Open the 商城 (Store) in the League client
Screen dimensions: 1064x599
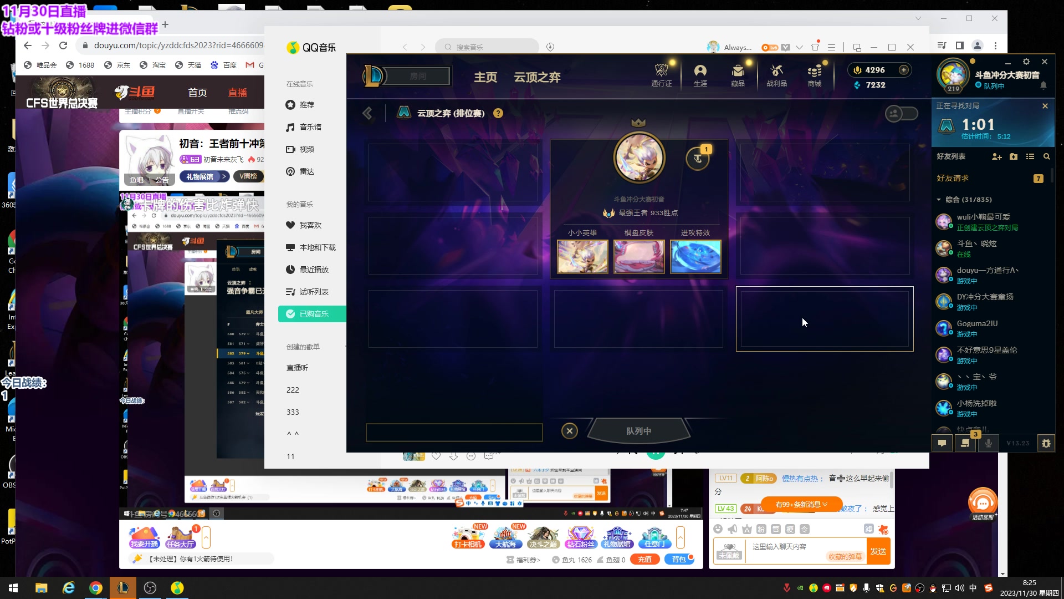click(814, 75)
